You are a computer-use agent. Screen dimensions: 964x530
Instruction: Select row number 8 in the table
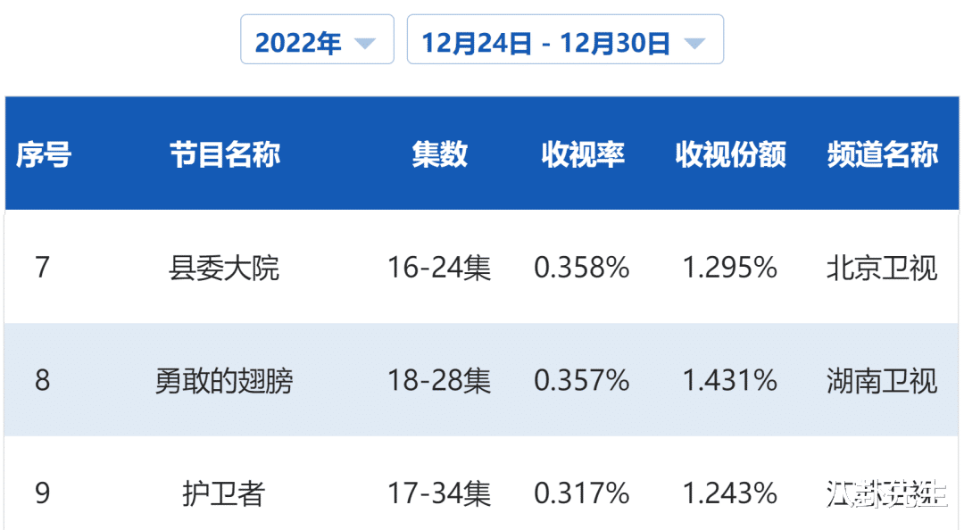(41, 380)
